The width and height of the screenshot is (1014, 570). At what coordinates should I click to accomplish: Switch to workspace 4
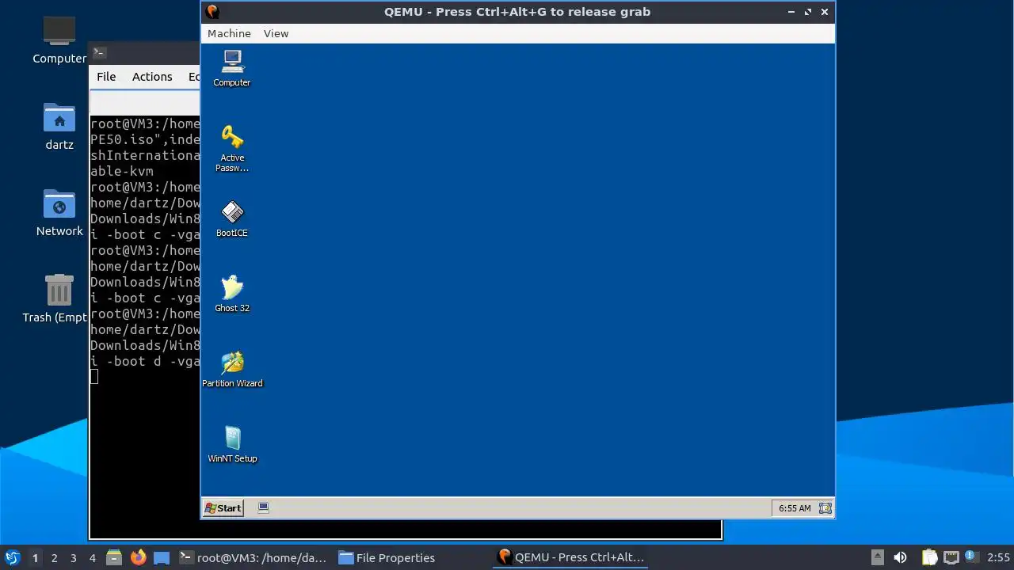click(92, 557)
